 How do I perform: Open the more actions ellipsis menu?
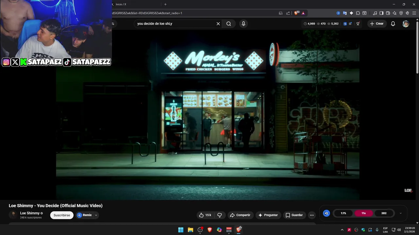tap(312, 215)
